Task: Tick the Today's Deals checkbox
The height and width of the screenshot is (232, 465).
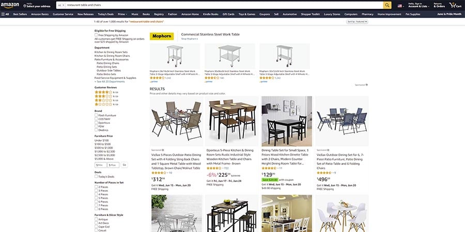Action: [96, 176]
